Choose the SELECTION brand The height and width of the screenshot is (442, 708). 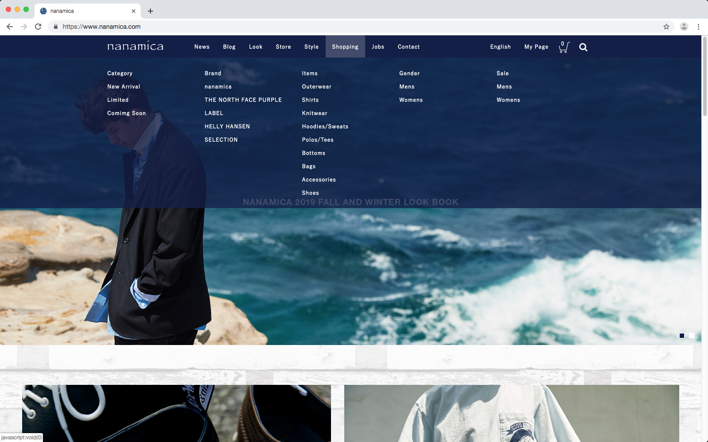pos(221,140)
